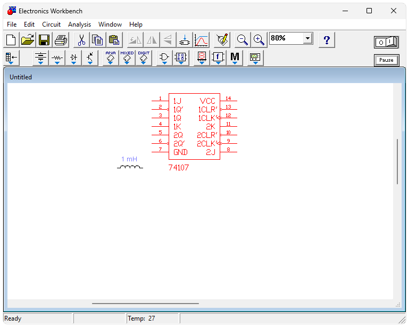Screen dimensions: 408x327
Task: Zoom out with magnifier minus
Action: (x=242, y=40)
